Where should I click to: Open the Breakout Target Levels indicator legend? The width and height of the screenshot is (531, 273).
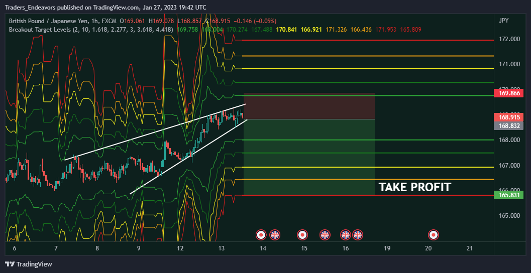click(x=91, y=30)
